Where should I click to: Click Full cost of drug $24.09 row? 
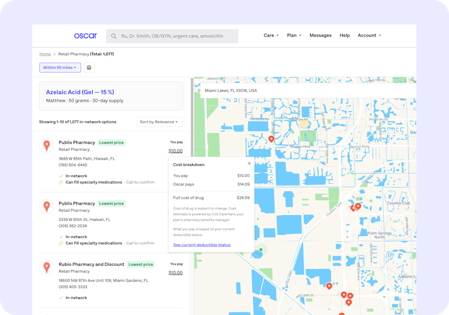pos(211,198)
